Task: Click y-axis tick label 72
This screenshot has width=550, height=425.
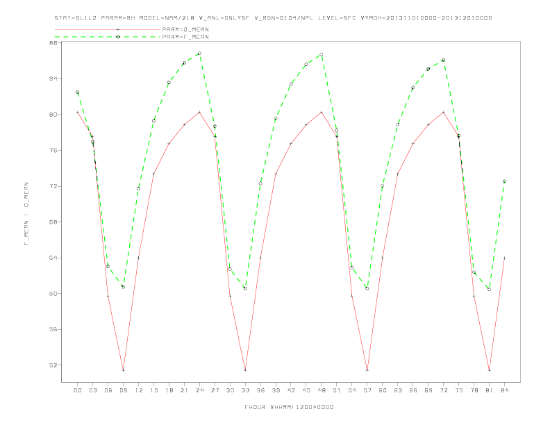Action: (53, 186)
